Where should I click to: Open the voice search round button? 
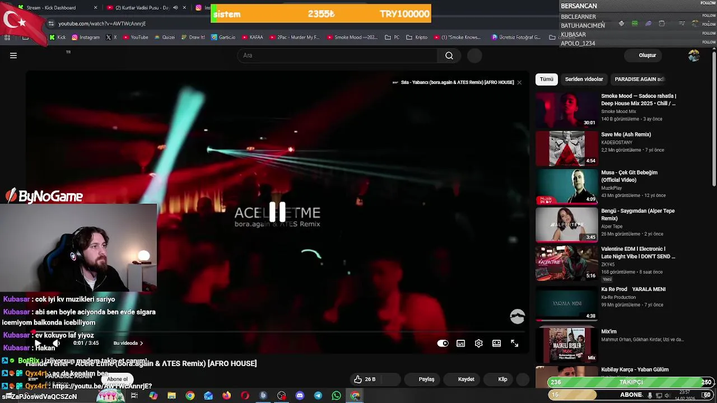(x=474, y=55)
